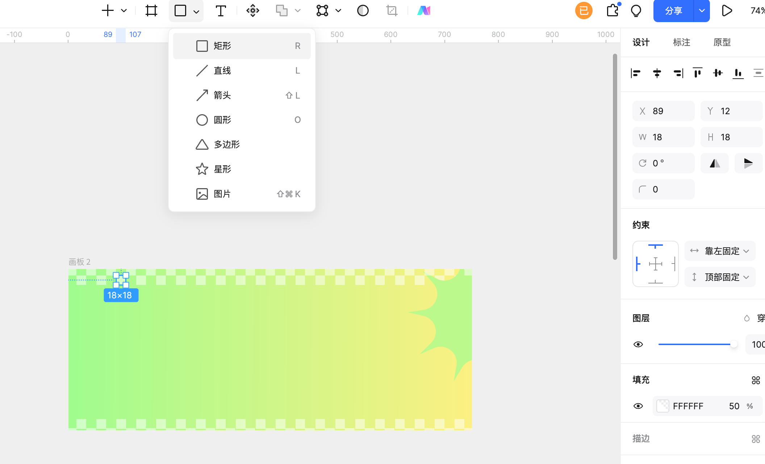The width and height of the screenshot is (765, 464).
Task: Click the layer opacity slider
Action: (698, 344)
